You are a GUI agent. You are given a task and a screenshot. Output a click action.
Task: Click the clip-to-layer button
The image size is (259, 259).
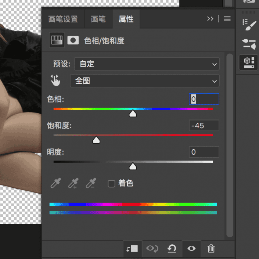click(x=132, y=249)
